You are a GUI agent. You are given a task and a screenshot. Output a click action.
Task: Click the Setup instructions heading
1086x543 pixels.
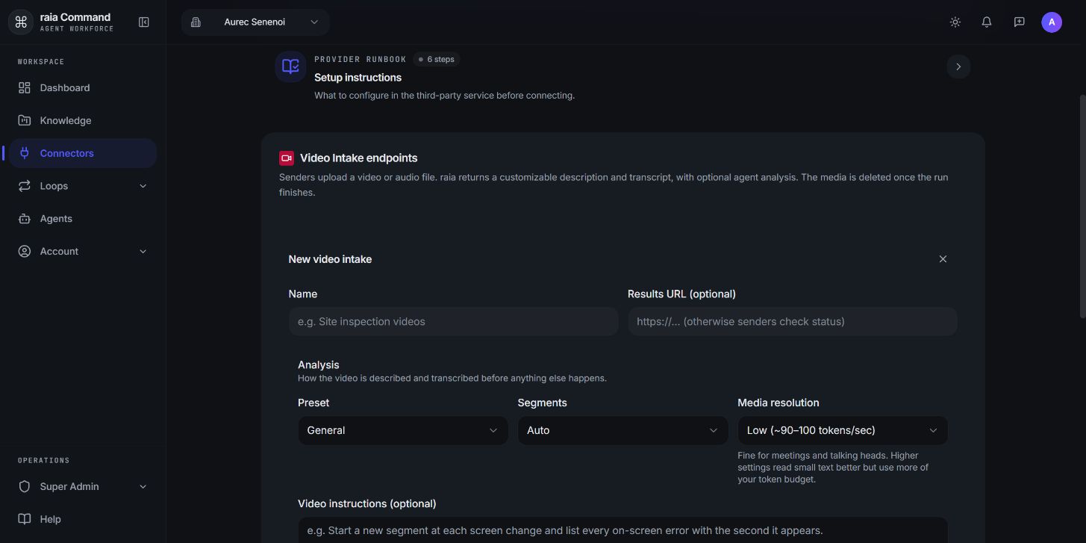point(358,78)
